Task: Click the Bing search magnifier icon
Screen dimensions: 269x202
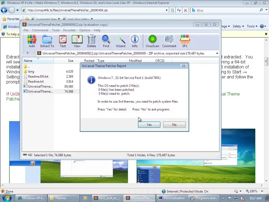Action: click(261, 10)
